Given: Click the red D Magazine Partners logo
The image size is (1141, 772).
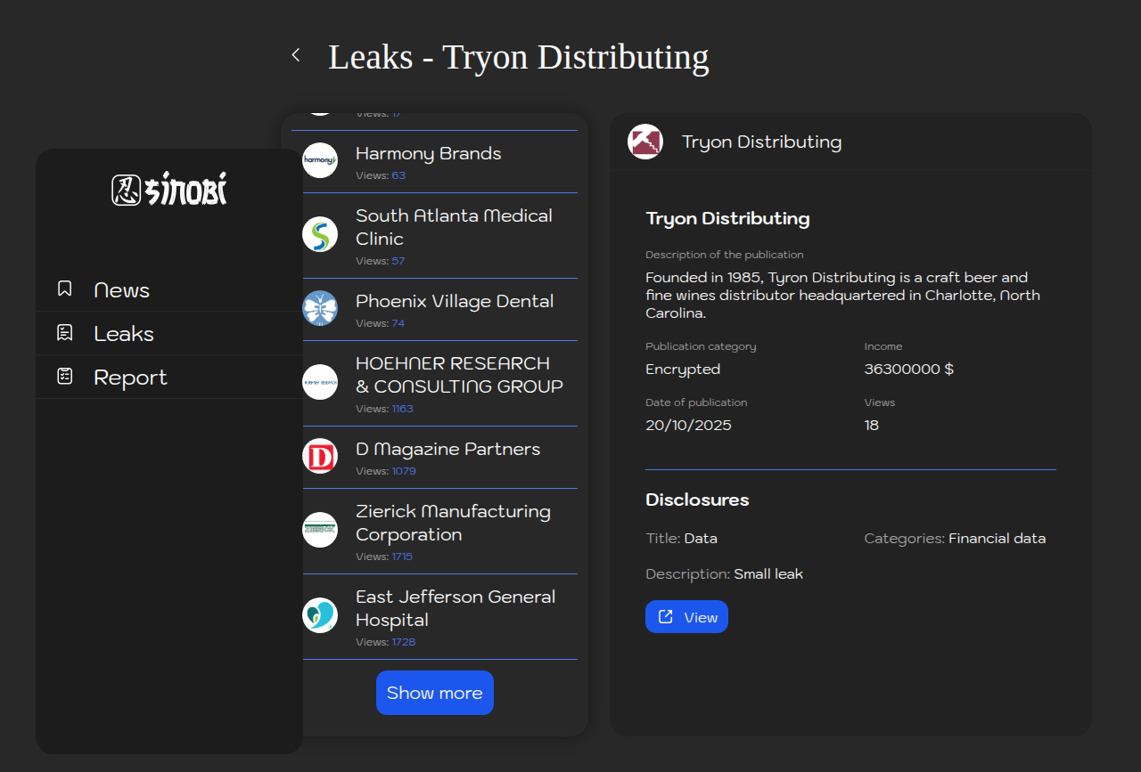Looking at the screenshot, I should (x=320, y=456).
